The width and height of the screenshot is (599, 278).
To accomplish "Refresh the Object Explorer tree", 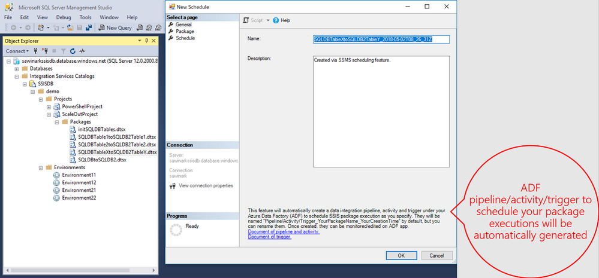I will pos(73,51).
